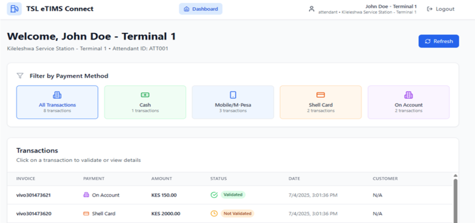Screen dimensions: 475x223
Task: Click the All Transactions building icon
Action: point(57,95)
